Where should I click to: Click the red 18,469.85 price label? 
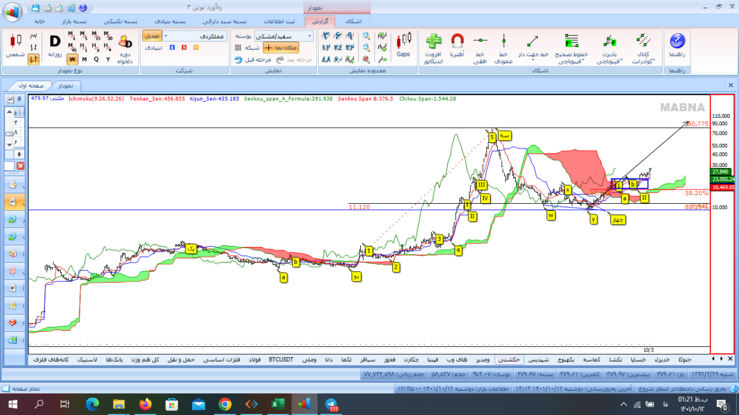[722, 188]
